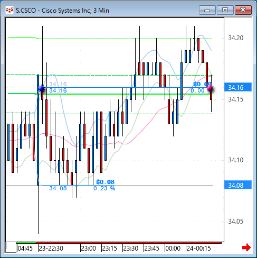Click the white square box at bottom-left

11,247
